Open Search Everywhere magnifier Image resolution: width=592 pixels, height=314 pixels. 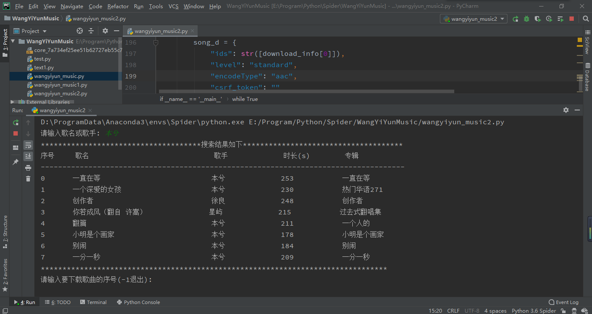pos(585,19)
